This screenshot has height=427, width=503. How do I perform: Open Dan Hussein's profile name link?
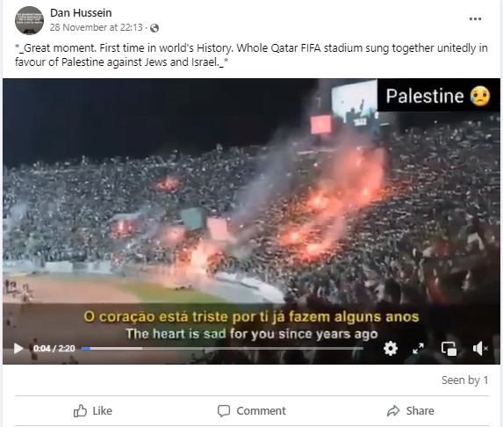(81, 13)
